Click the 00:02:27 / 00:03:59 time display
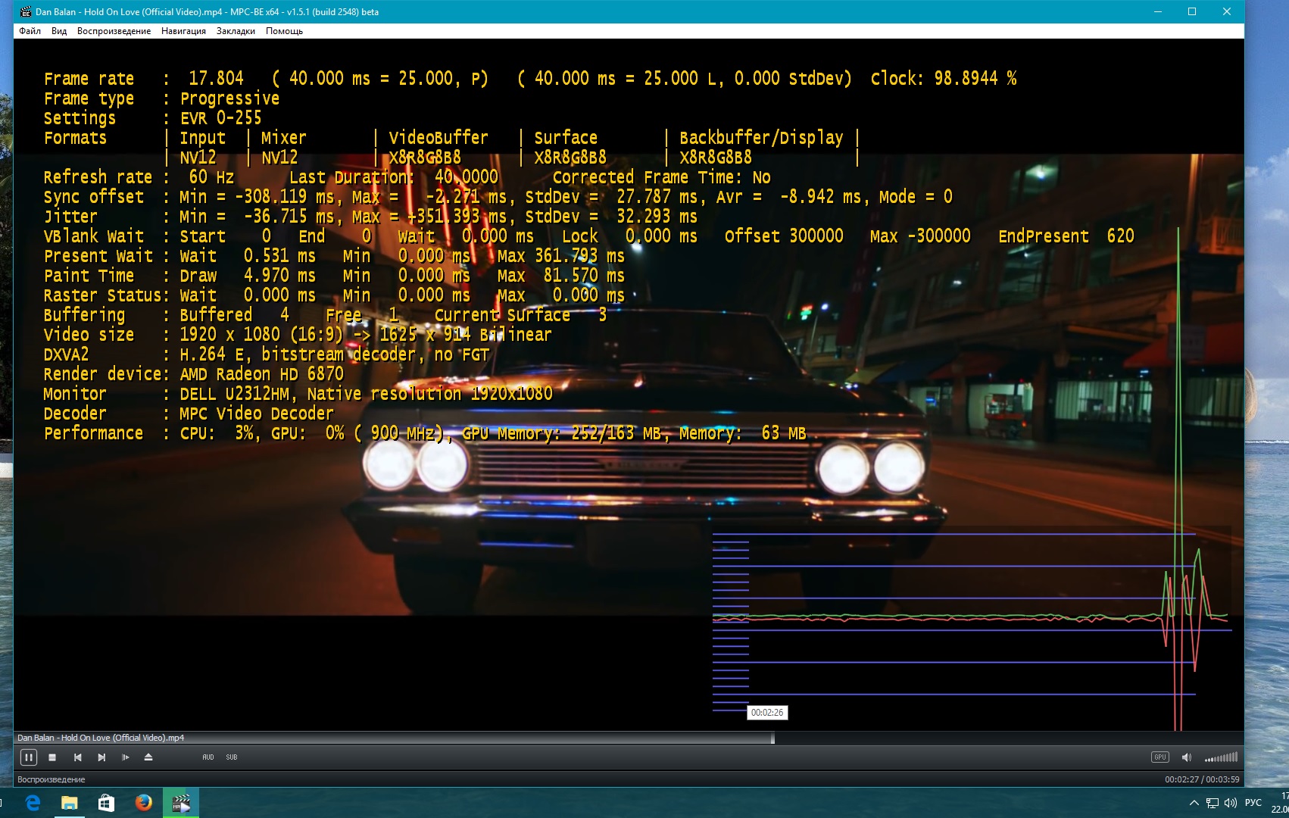The image size is (1289, 818). click(1202, 779)
